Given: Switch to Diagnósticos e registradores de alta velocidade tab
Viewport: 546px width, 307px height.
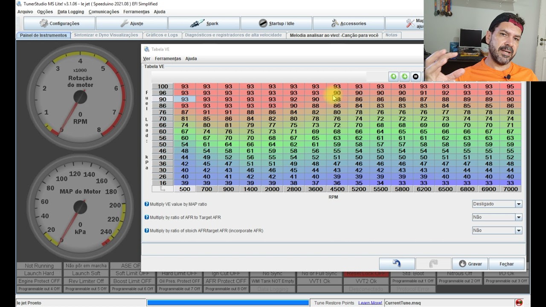Looking at the screenshot, I should [233, 35].
